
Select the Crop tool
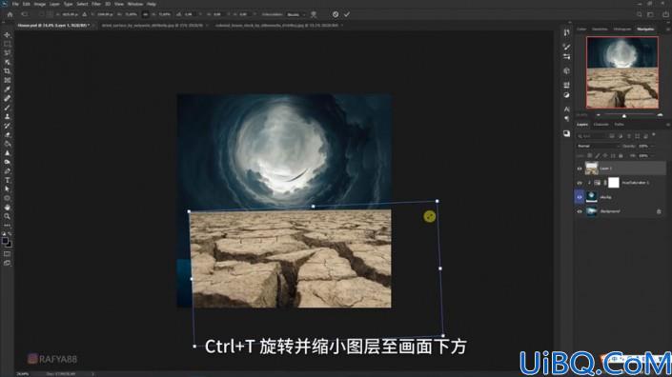[x=7, y=71]
